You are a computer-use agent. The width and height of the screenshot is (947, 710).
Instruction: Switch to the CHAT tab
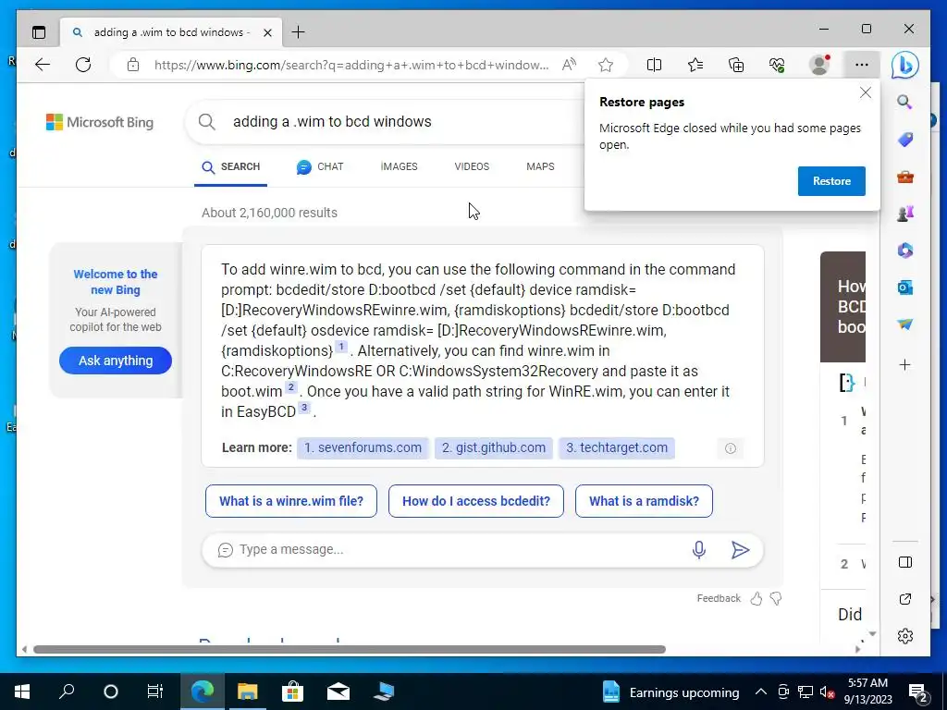pyautogui.click(x=320, y=166)
